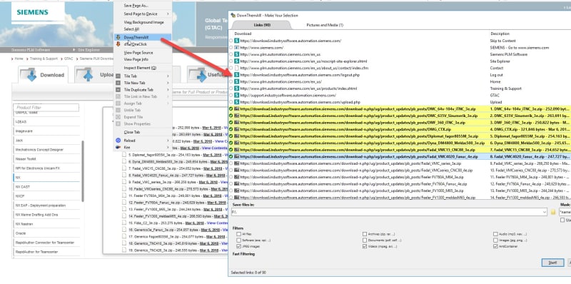This screenshot has width=571, height=284.
Task: Click zip icon of Fadal_VMC_series_3e.zip row
Action: pos(236,163)
